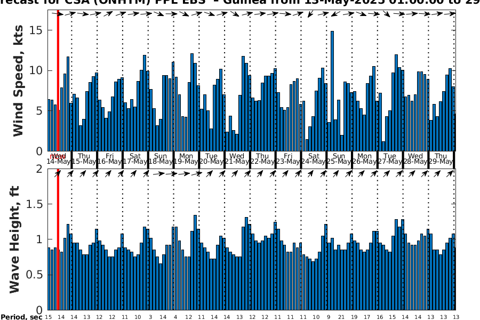Select the "Tue 27-May" date label
Image resolution: width=480 pixels, height=320 pixels.
click(390, 158)
